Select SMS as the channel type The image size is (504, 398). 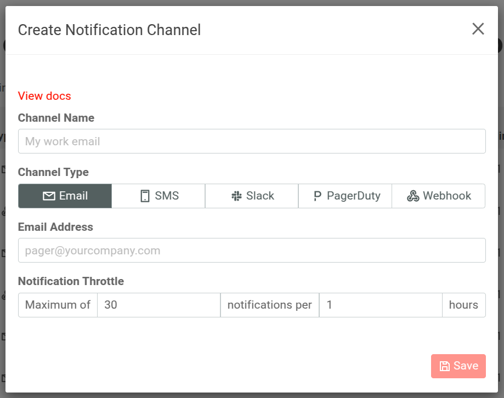[x=158, y=195]
